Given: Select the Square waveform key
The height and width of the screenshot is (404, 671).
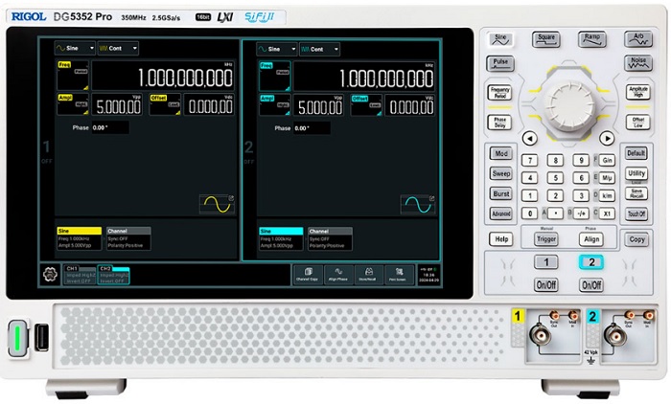Looking at the screenshot, I should pyautogui.click(x=546, y=39).
